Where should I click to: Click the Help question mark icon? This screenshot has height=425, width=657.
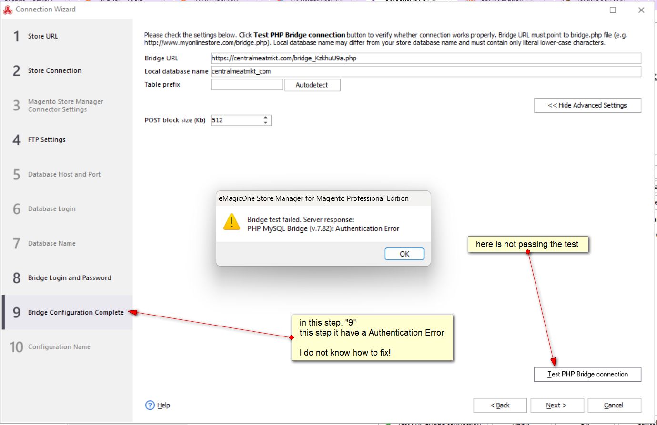click(150, 405)
